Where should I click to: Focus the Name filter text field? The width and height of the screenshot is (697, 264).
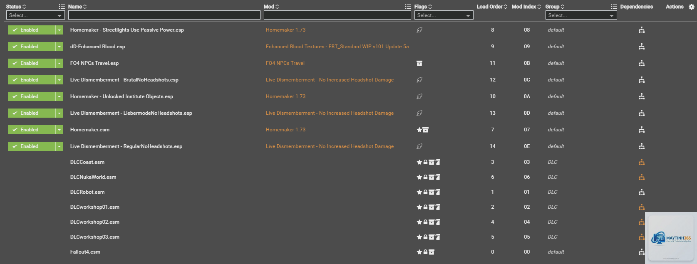164,15
